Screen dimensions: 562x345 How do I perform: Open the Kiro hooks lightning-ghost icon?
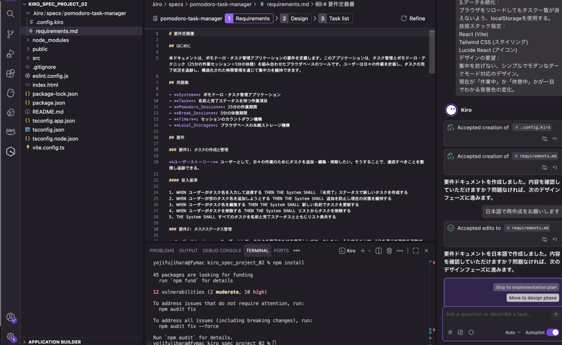click(10, 112)
